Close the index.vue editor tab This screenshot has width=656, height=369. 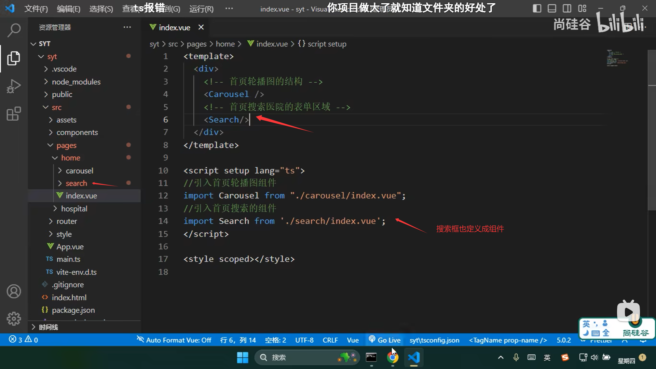(x=201, y=27)
